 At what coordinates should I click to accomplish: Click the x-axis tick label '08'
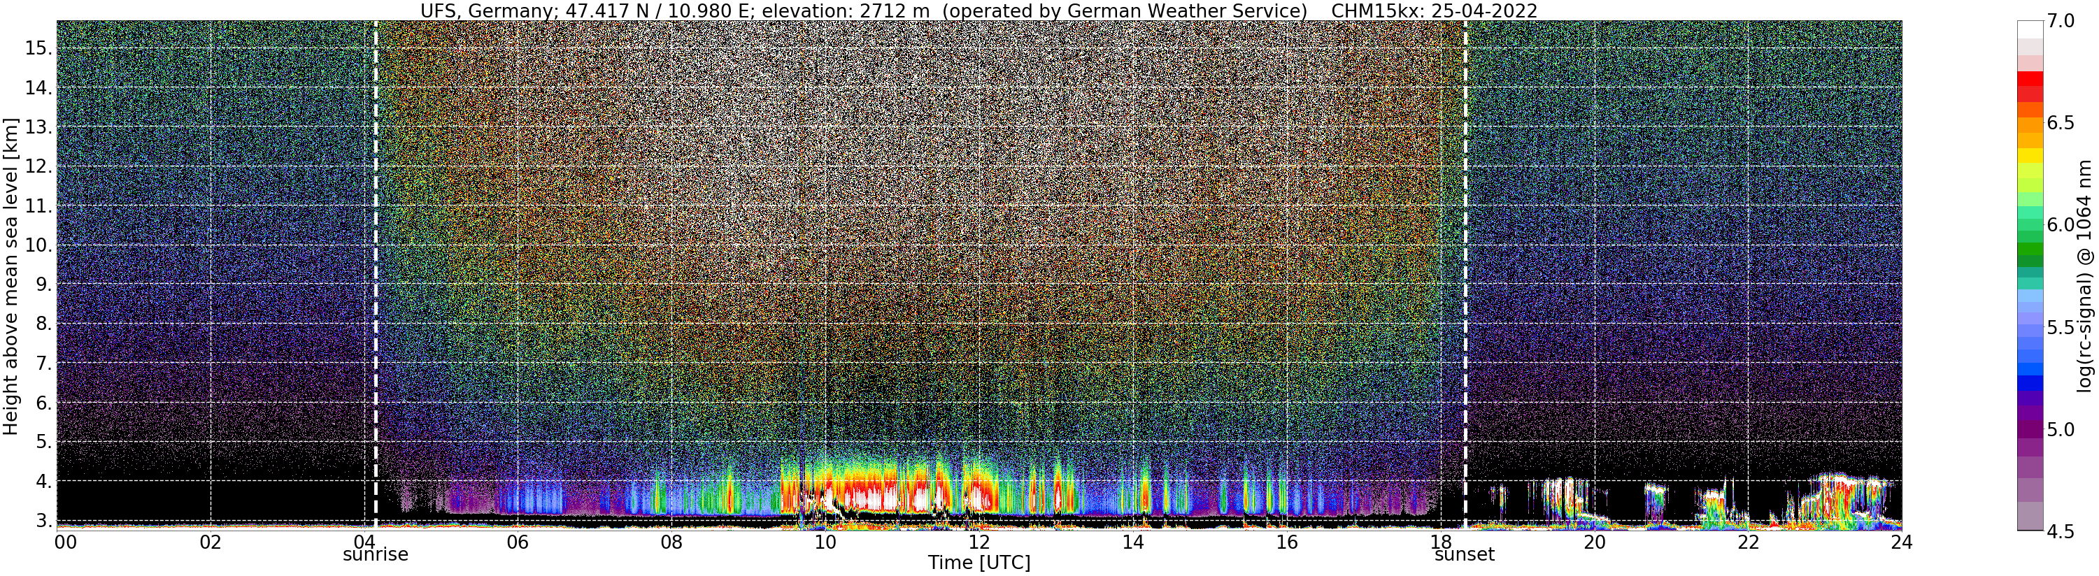pos(671,541)
